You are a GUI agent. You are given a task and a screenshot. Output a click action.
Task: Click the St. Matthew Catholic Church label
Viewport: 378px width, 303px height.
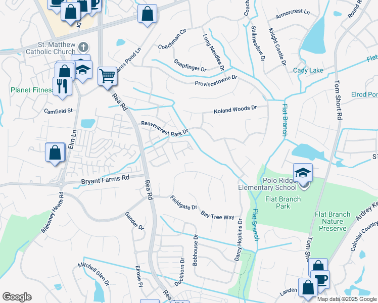(x=51, y=48)
